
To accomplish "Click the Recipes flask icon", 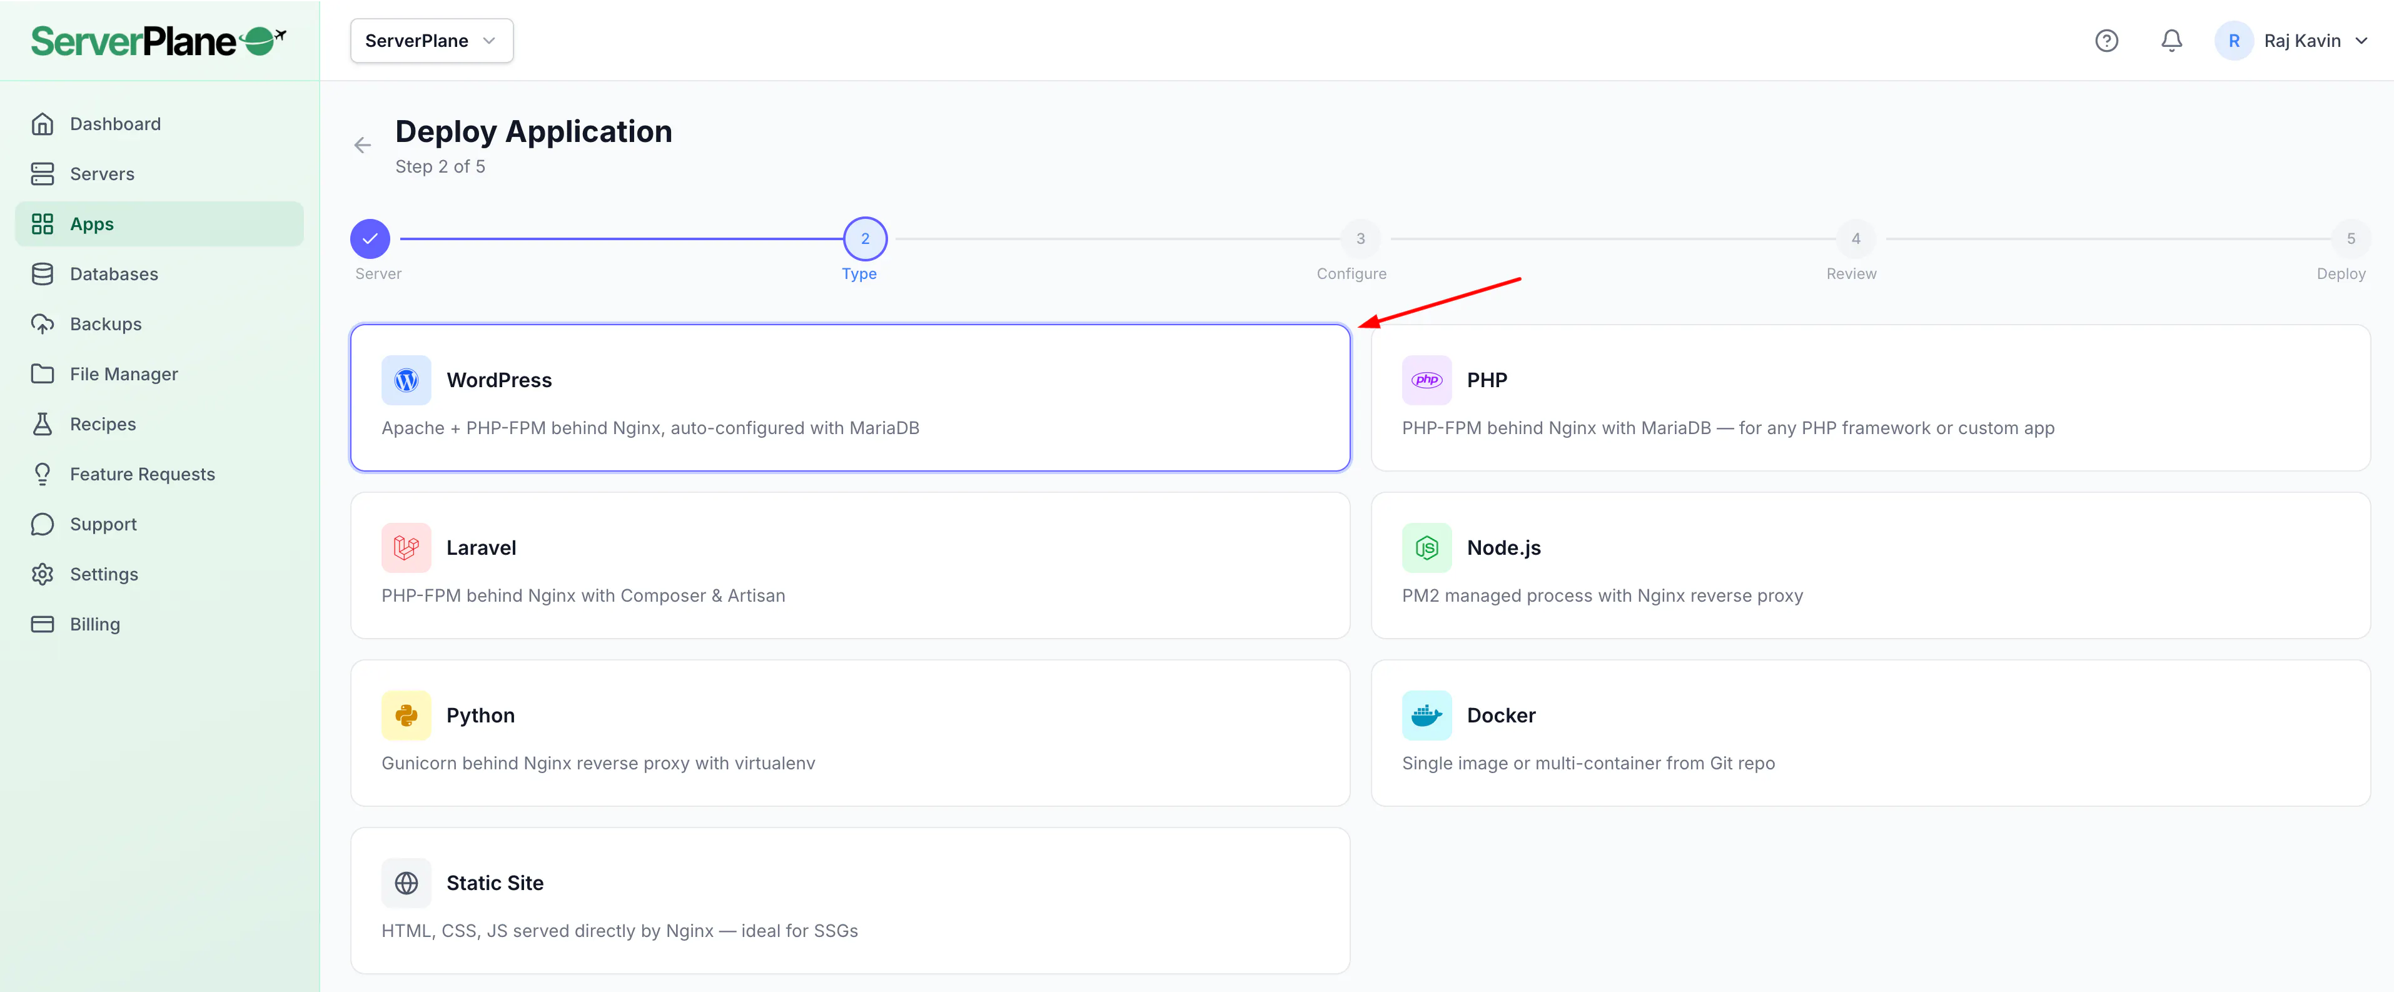I will tap(43, 424).
